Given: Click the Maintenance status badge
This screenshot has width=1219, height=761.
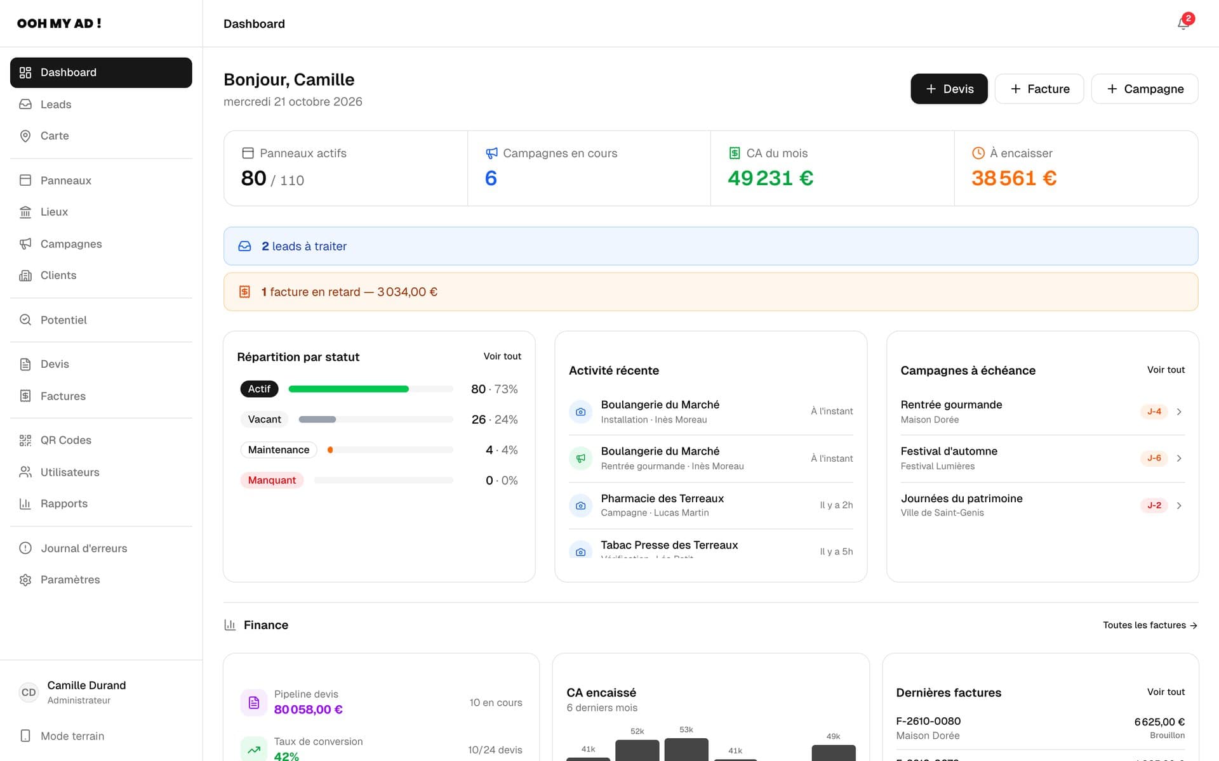Looking at the screenshot, I should pyautogui.click(x=279, y=450).
